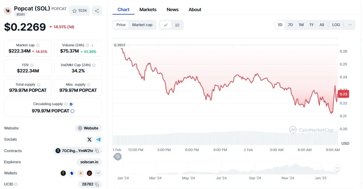Viewport: 363px width, 189px height.
Task: Switch to candlestick chart icon
Action: coord(177,25)
